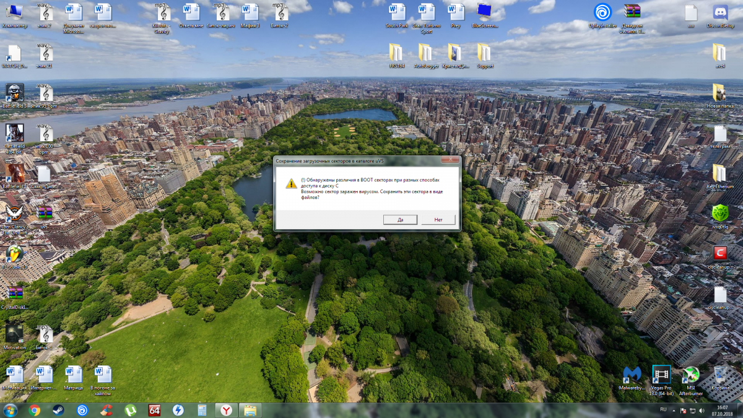Launch FL Studio desktop shortcut

(x=14, y=258)
